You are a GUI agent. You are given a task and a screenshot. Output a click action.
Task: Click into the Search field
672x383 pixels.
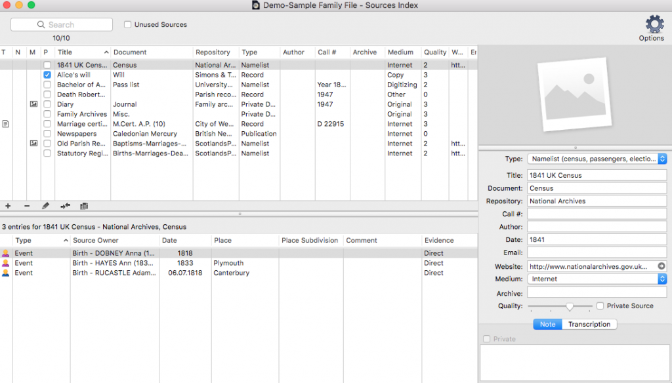click(62, 25)
